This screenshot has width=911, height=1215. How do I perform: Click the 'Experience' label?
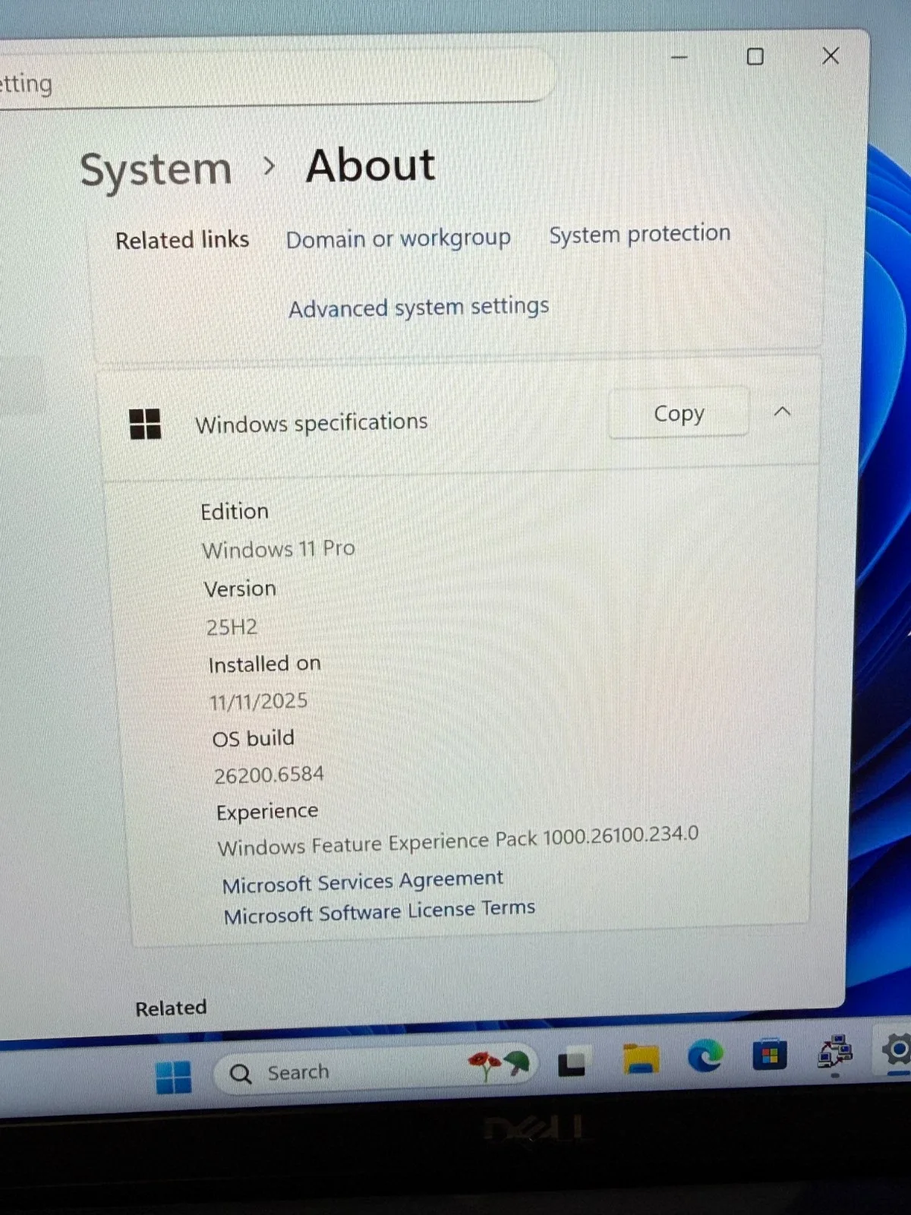(x=267, y=812)
